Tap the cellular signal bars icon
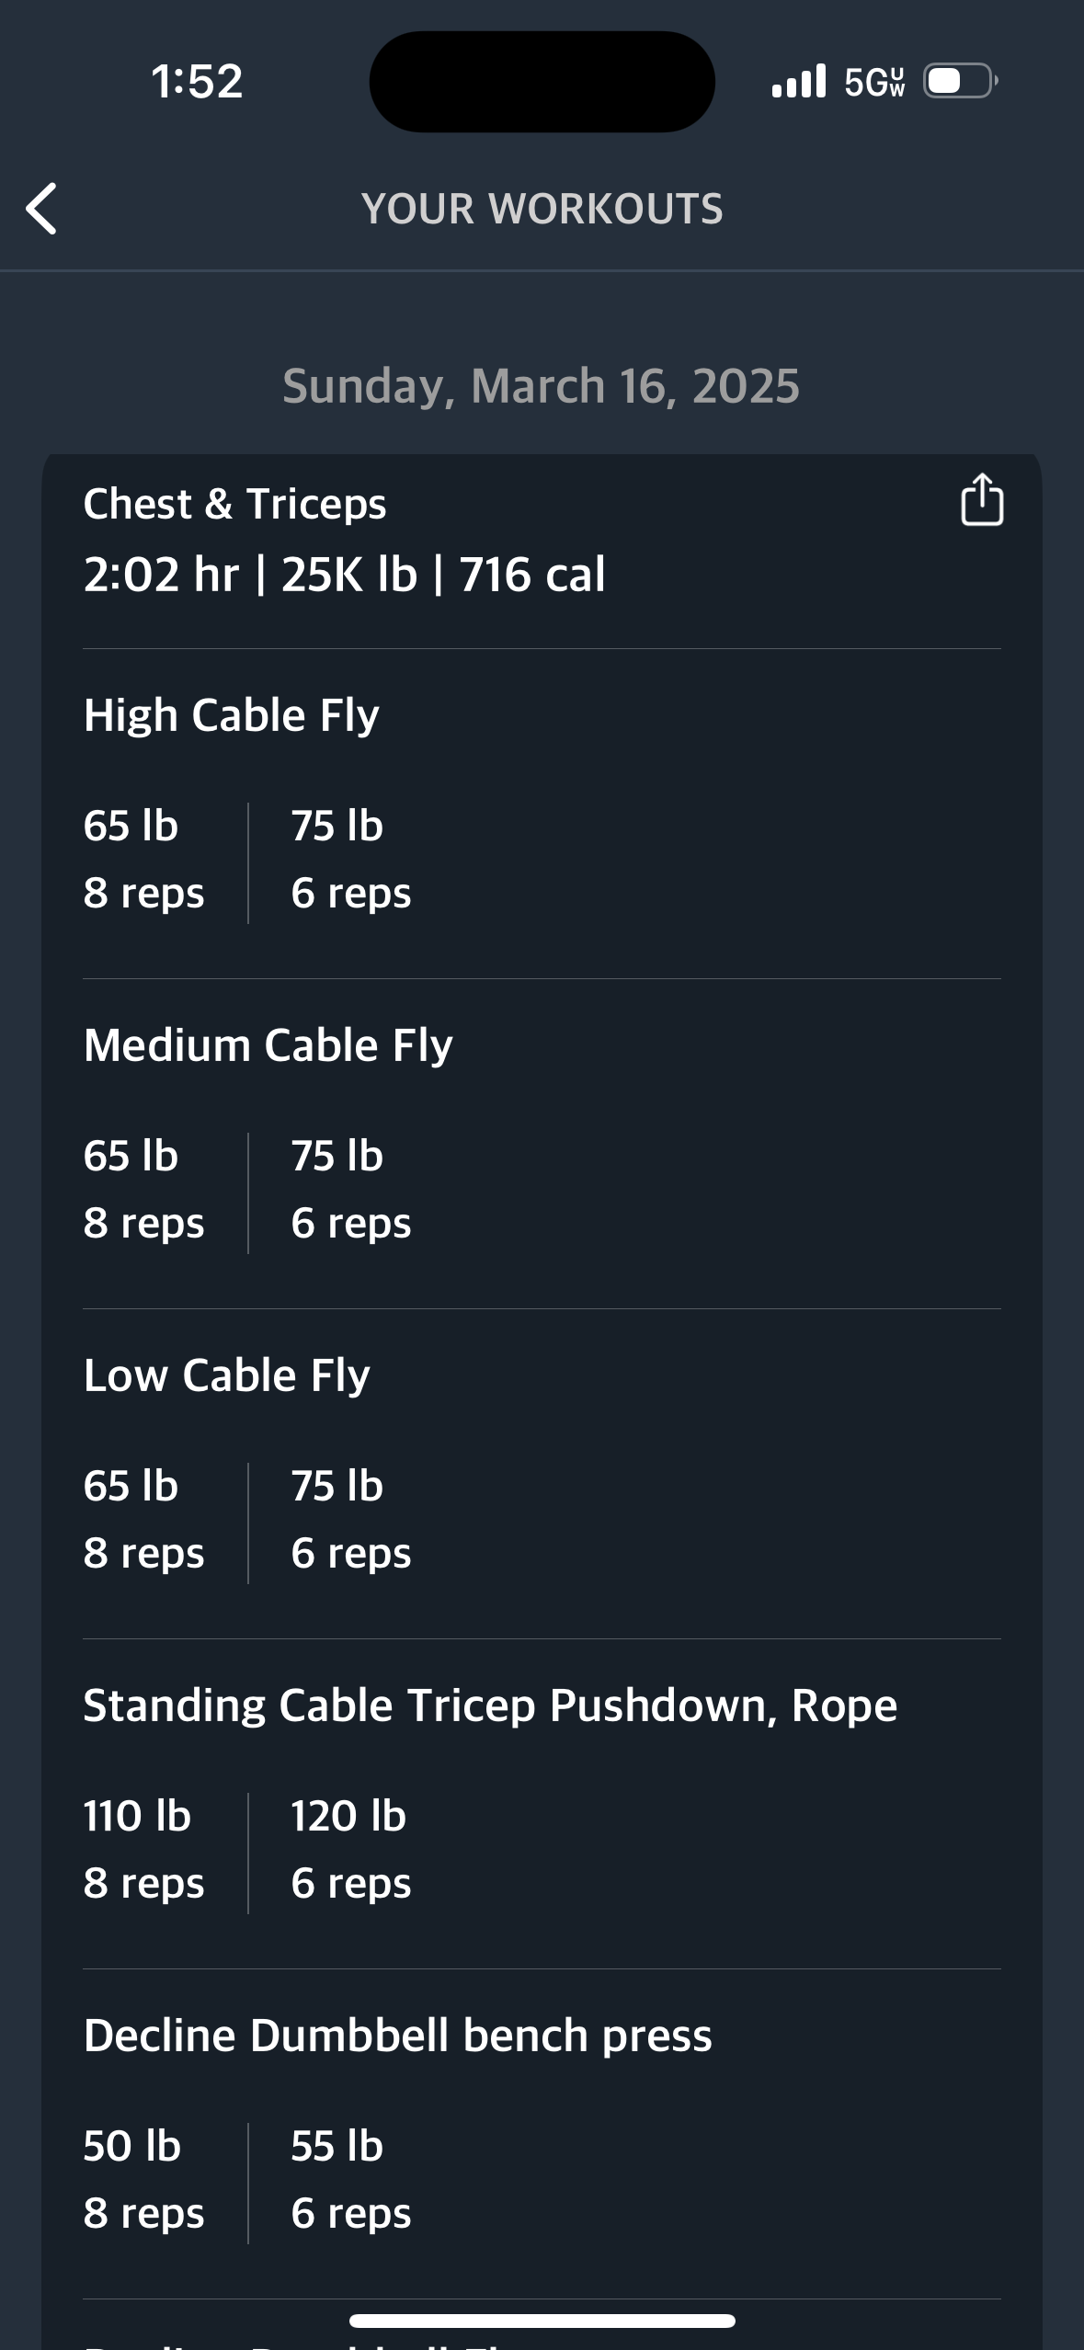Screen dimensions: 1084x2350 799,81
